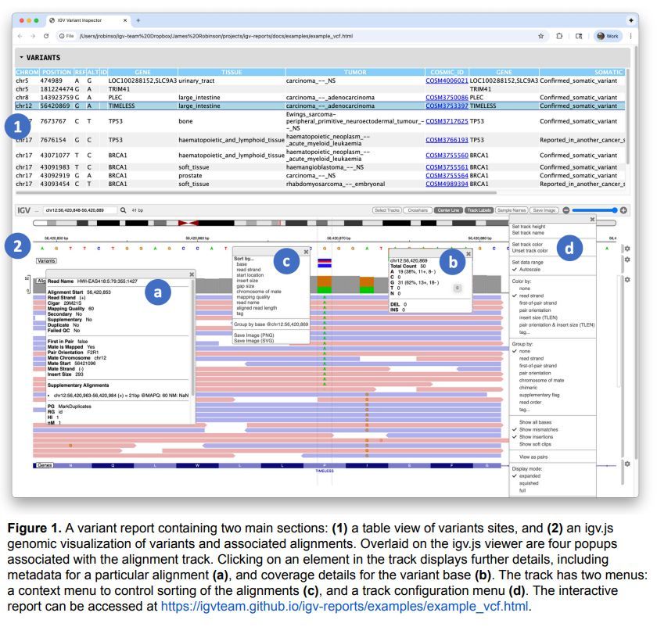The image size is (657, 627).
Task: Click the IGV locus input field
Action: pos(80,210)
